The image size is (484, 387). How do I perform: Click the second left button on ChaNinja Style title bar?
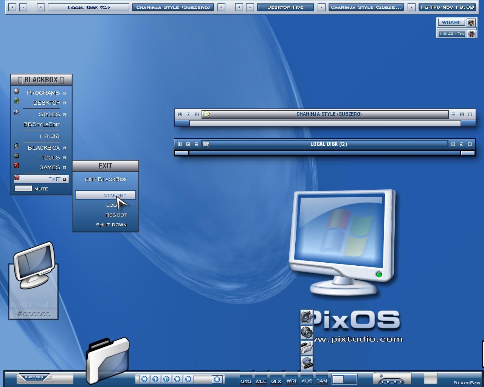188,114
